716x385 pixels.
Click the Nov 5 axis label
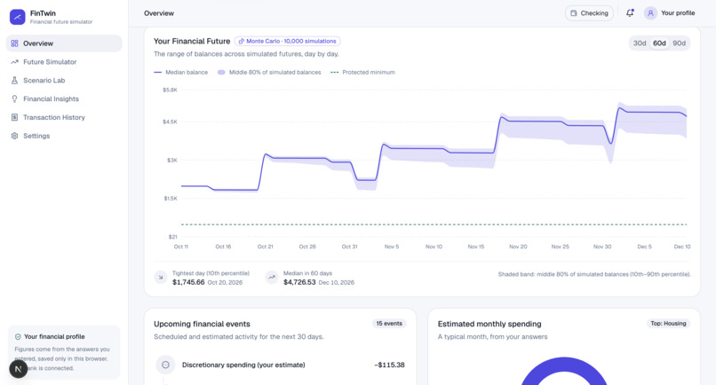click(392, 247)
